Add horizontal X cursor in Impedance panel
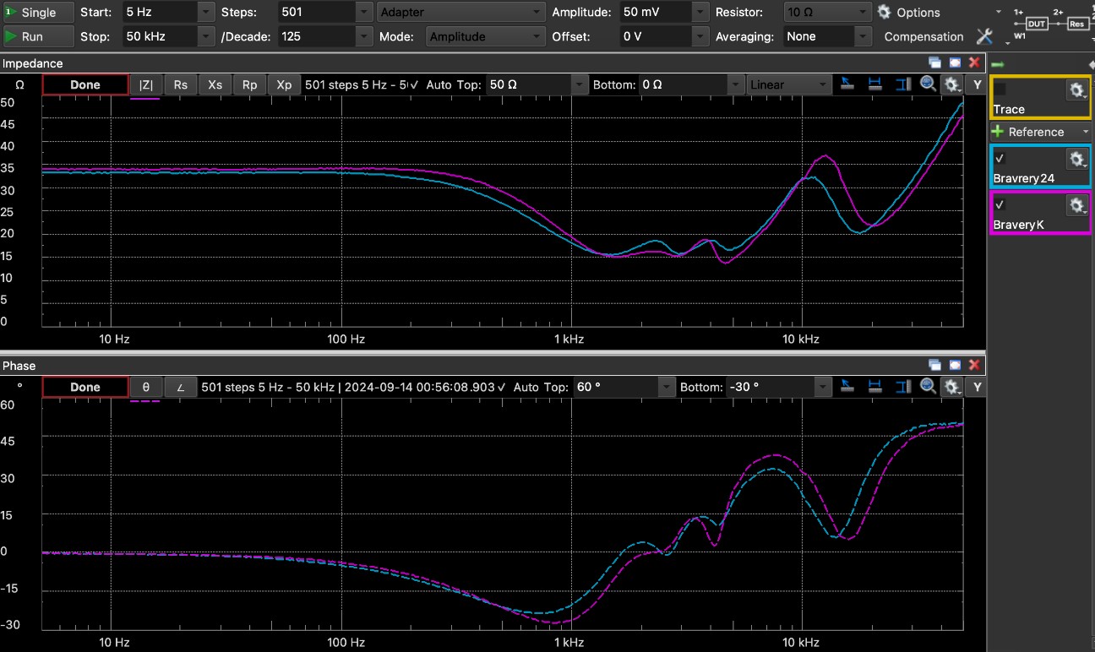Screen dimensions: 1095x652 [875, 84]
